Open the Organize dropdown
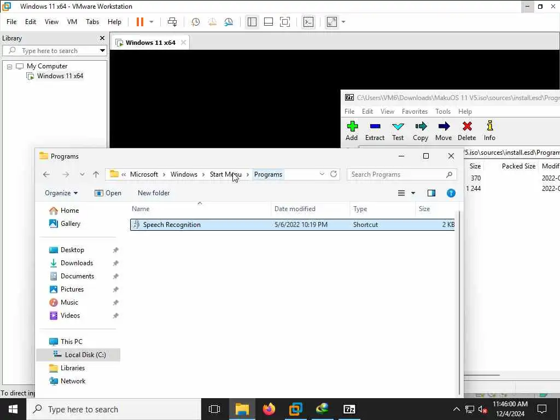The height and width of the screenshot is (420, 560). 61,193
